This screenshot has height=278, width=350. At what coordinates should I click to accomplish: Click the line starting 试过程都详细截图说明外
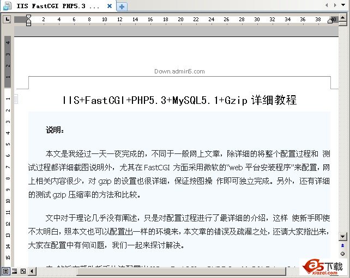179,168
